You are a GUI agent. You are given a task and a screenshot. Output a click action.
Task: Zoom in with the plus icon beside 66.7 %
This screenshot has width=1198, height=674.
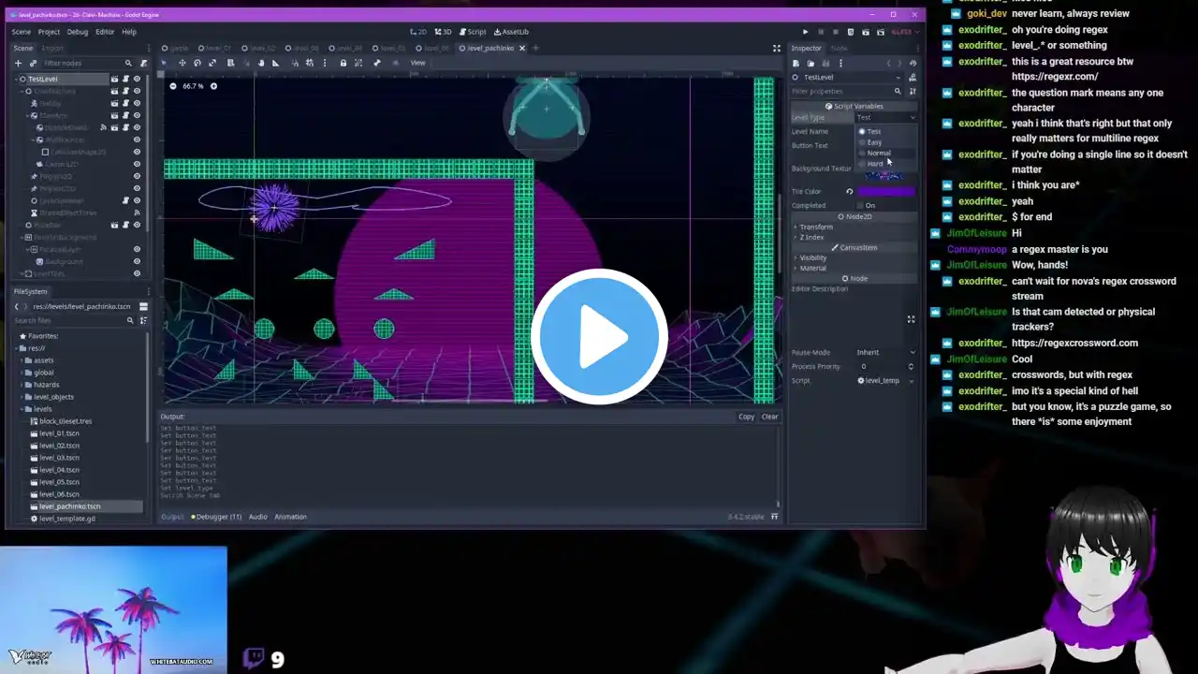213,86
